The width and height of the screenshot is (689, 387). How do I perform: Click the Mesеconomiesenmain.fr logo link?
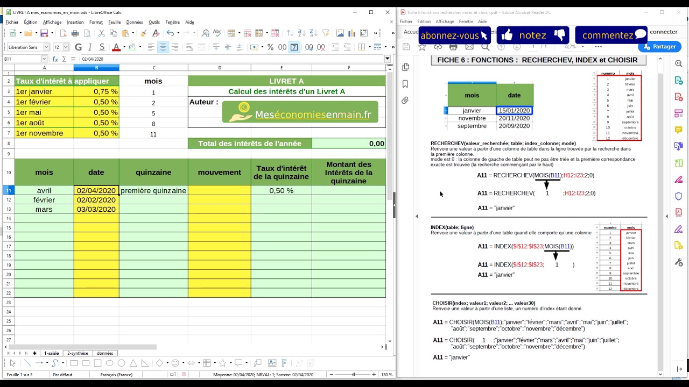pos(300,112)
